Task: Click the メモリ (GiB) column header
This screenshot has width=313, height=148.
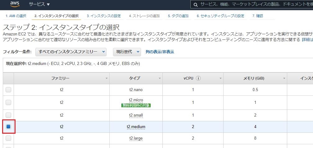Action: point(255,78)
